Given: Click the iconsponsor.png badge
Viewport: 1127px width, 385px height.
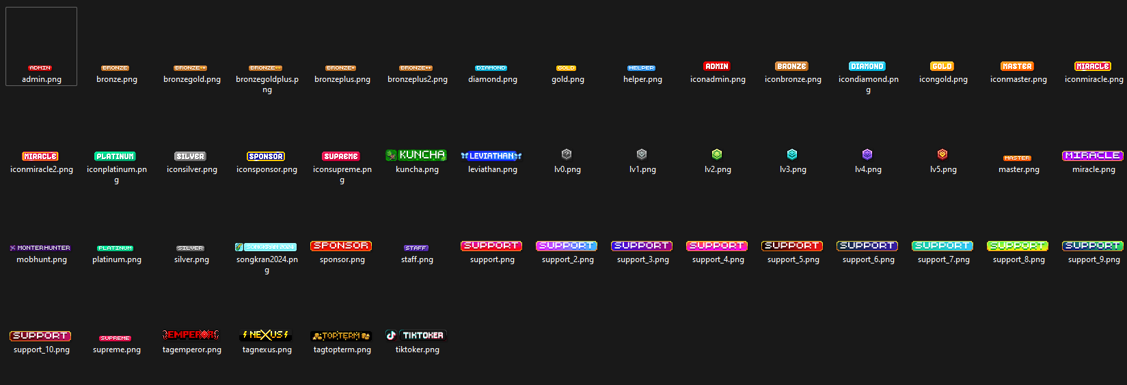Looking at the screenshot, I should [266, 156].
